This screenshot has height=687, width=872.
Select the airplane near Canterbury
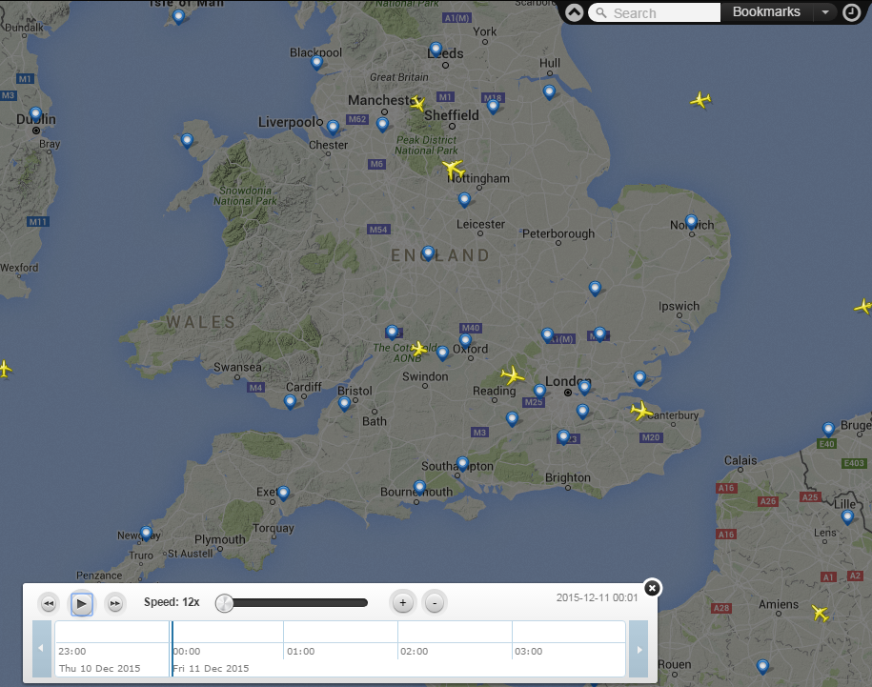click(x=641, y=411)
